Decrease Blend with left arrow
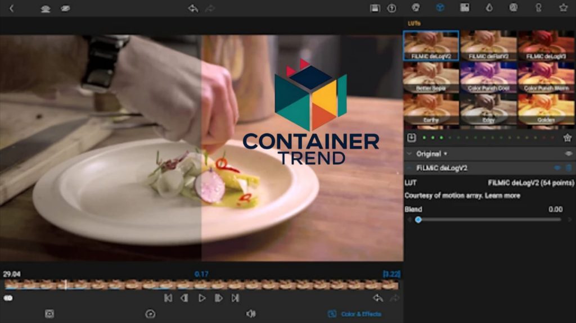Image resolution: width=576 pixels, height=323 pixels. point(409,220)
